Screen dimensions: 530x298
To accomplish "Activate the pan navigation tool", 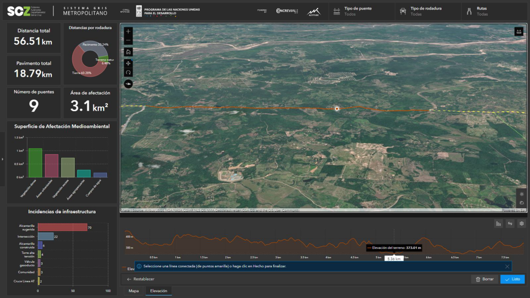I will (128, 63).
